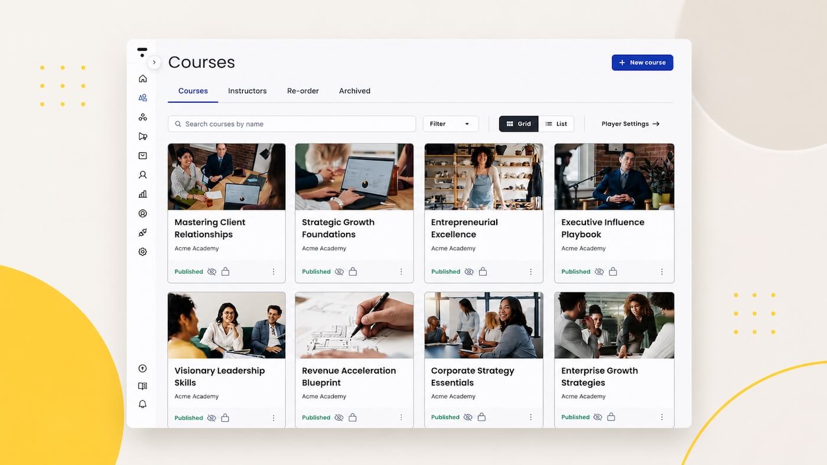Open the bell notifications icon

click(142, 404)
